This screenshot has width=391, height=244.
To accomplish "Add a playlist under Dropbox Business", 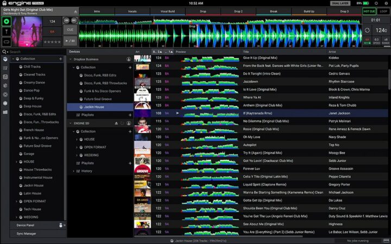I will tap(130, 115).
